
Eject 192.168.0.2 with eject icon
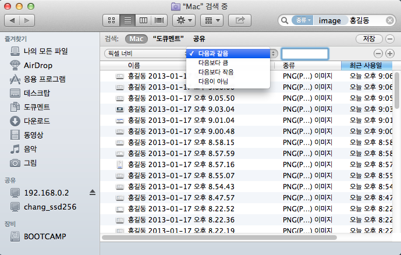pos(93,193)
